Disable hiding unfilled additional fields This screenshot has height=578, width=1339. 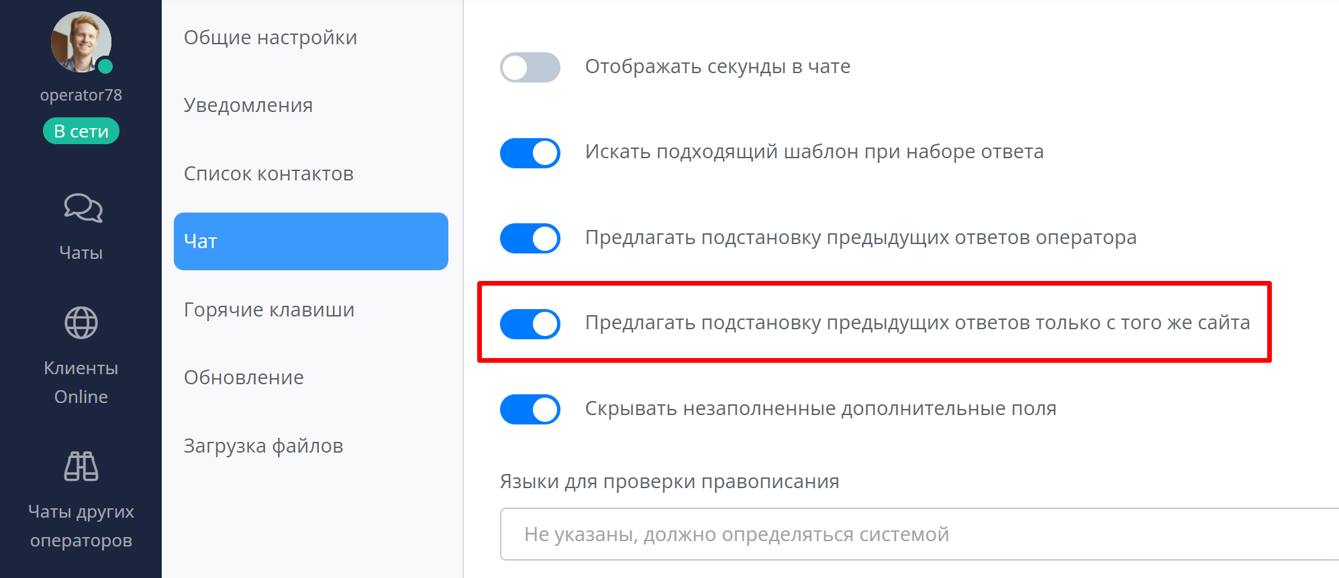tap(530, 409)
